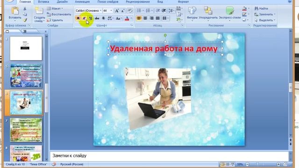Image resolution: width=299 pixels, height=168 pixels.
Task: Clear formatting with the eraser icon
Action: [130, 11]
